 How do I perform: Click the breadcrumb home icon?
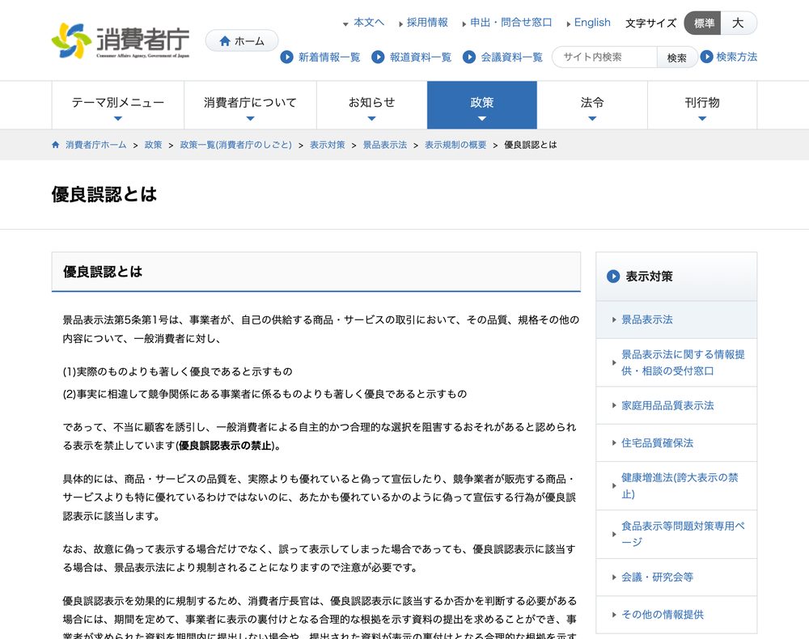tap(56, 145)
